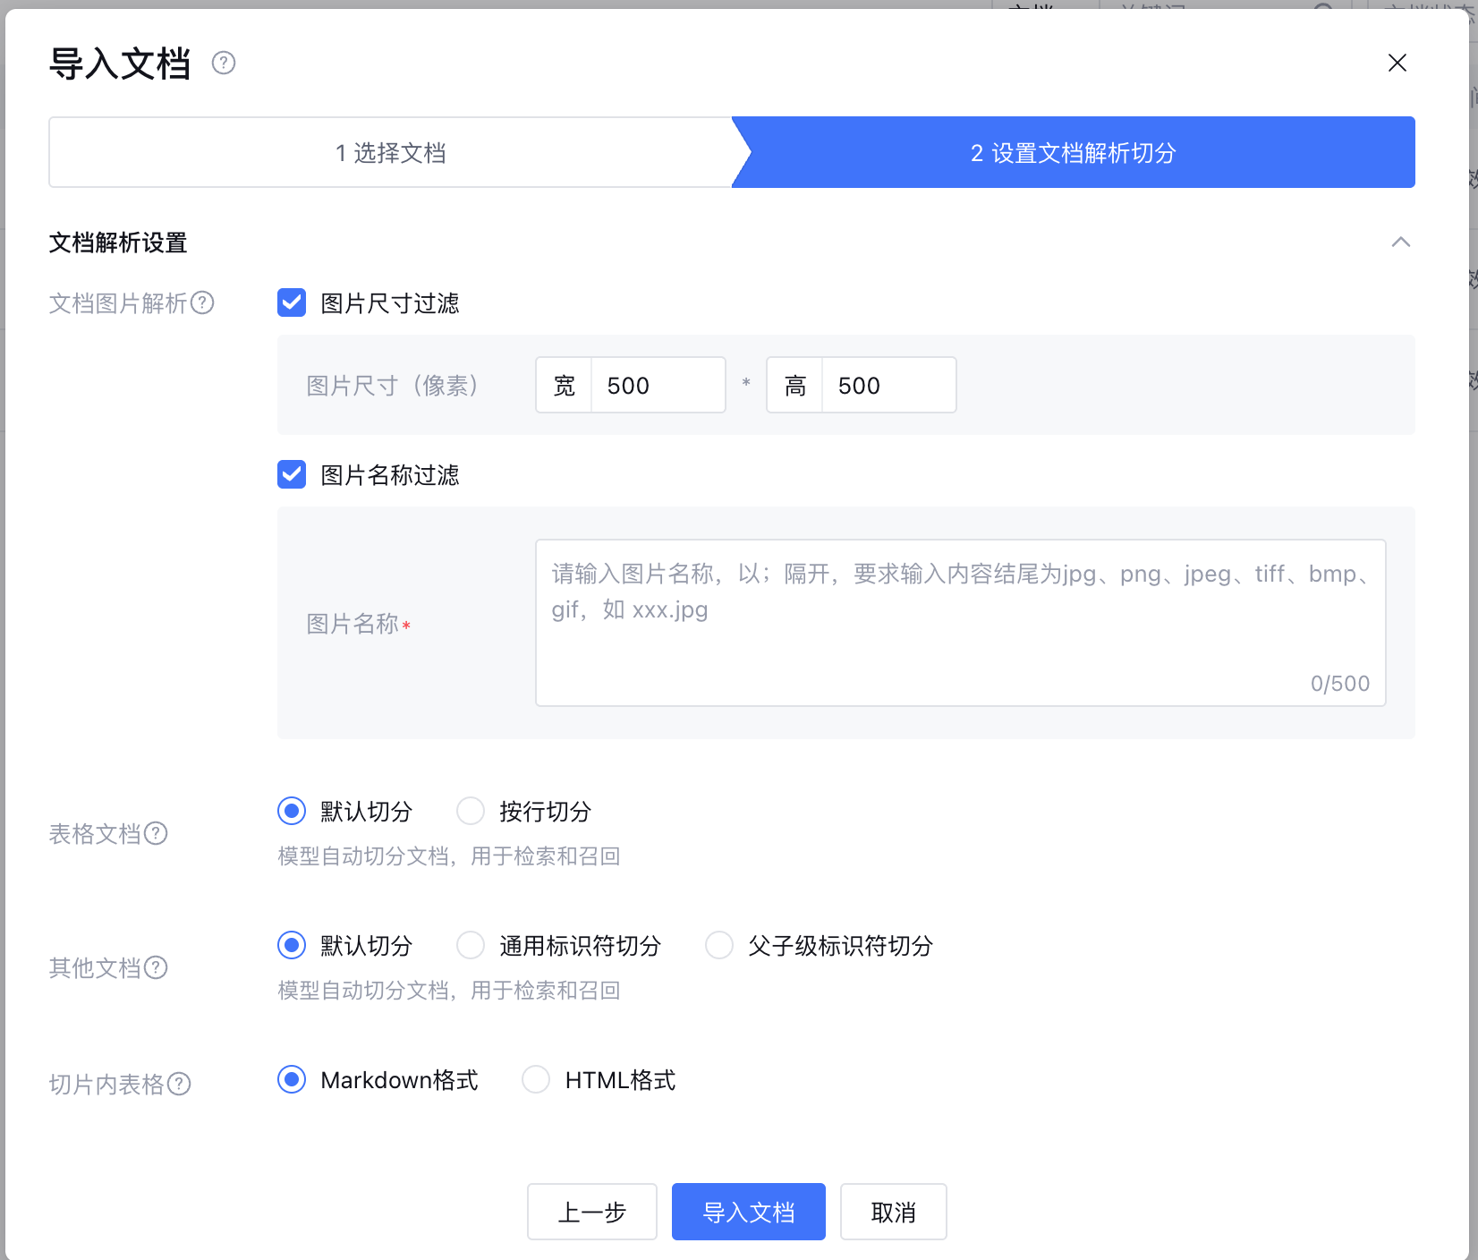Screen dimensions: 1478x1260
Task: Click the 图片尺寸（像素） label
Action: click(x=393, y=386)
